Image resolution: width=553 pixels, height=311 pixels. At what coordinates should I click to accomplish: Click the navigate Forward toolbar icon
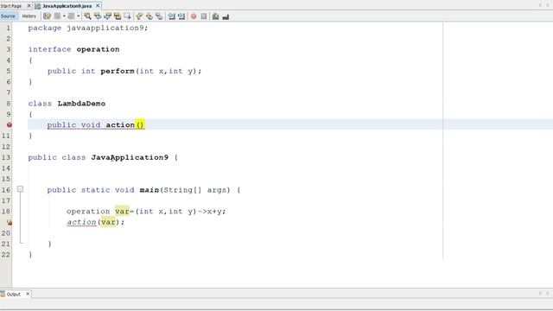click(x=71, y=16)
